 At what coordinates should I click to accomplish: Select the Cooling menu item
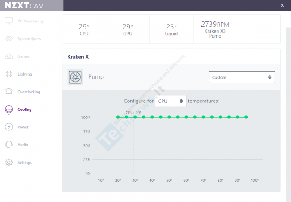25,109
